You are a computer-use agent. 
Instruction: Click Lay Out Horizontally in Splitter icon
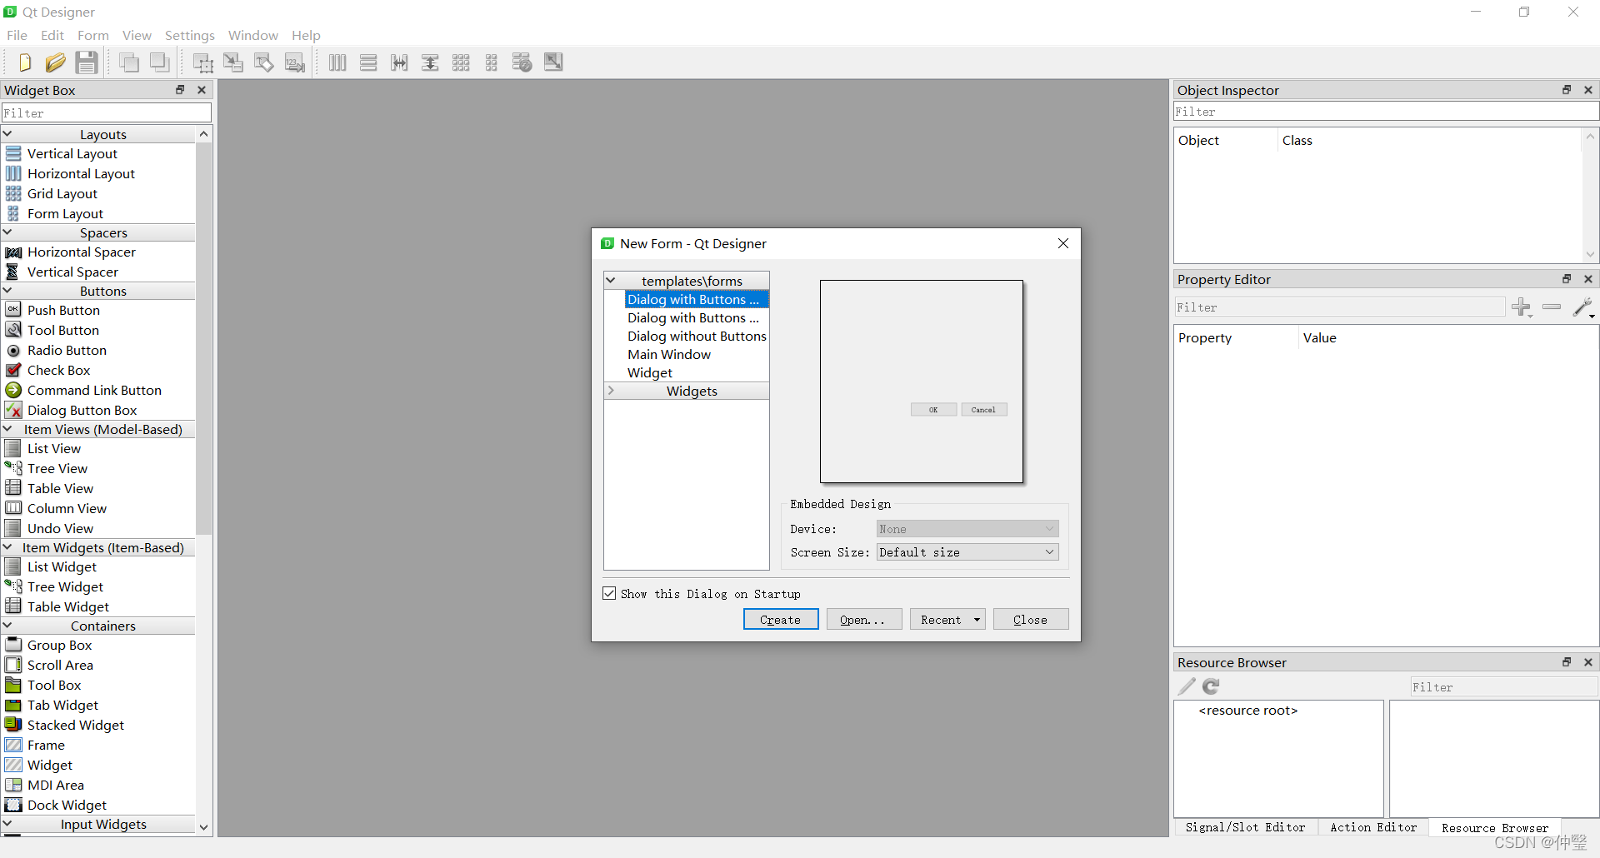pos(399,62)
